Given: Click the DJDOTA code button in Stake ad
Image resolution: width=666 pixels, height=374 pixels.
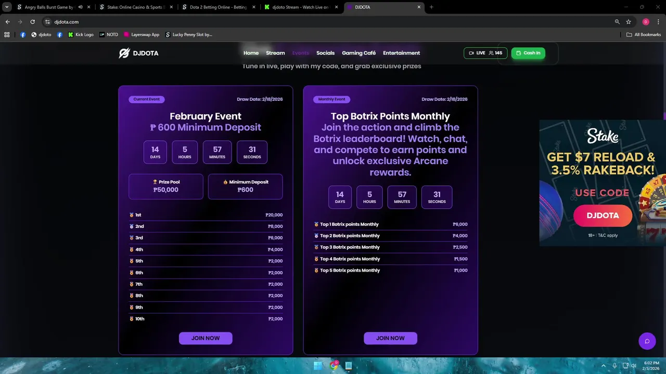Looking at the screenshot, I should tap(603, 216).
